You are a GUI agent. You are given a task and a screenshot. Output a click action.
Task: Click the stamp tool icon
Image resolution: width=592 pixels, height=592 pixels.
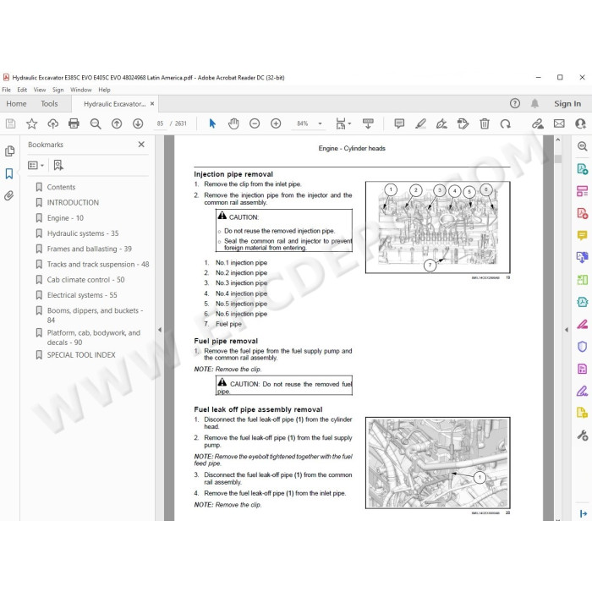[x=463, y=123]
